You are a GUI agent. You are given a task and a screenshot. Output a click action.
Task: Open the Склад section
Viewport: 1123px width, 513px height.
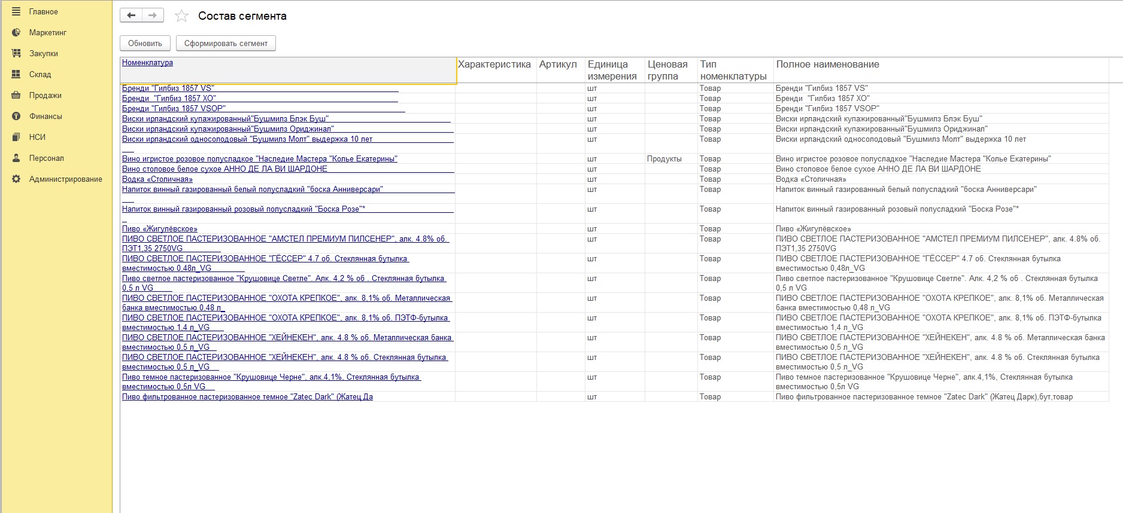pyautogui.click(x=40, y=74)
